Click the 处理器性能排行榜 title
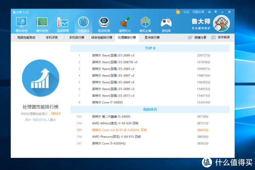The width and height of the screenshot is (255, 170). click(x=40, y=107)
